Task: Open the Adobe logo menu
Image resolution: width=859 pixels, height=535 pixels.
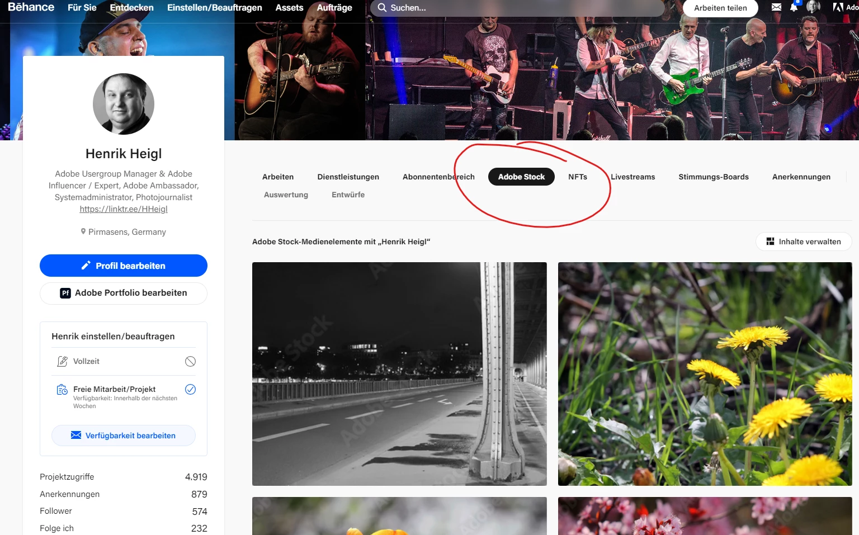Action: (845, 7)
